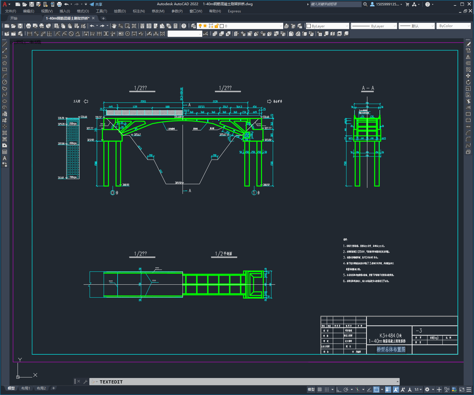Click the customization hamburger in status bar
Image resolution: width=474 pixels, height=395 pixels.
pos(469,390)
